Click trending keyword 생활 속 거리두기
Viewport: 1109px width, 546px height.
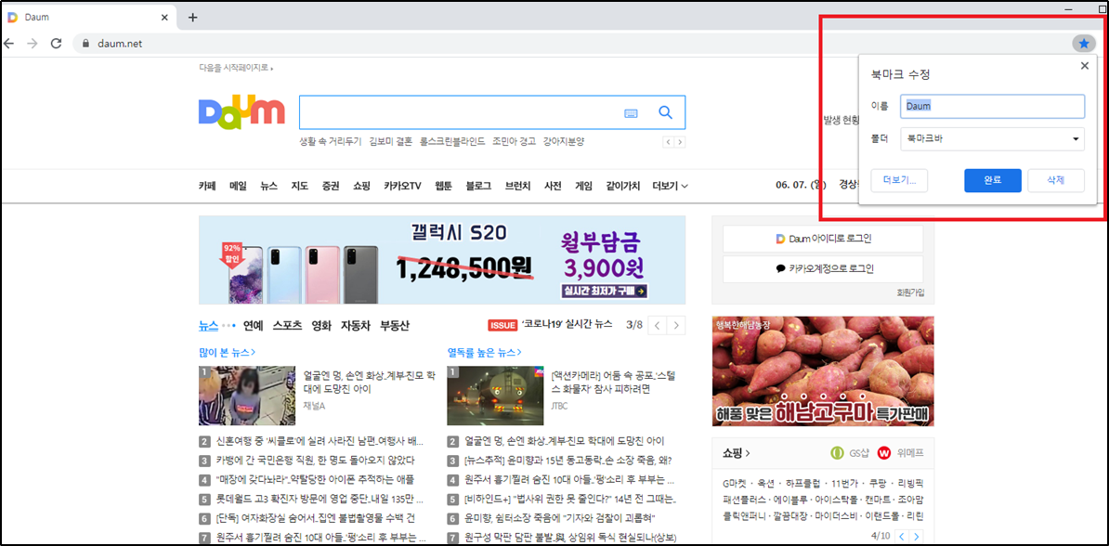pyautogui.click(x=331, y=141)
